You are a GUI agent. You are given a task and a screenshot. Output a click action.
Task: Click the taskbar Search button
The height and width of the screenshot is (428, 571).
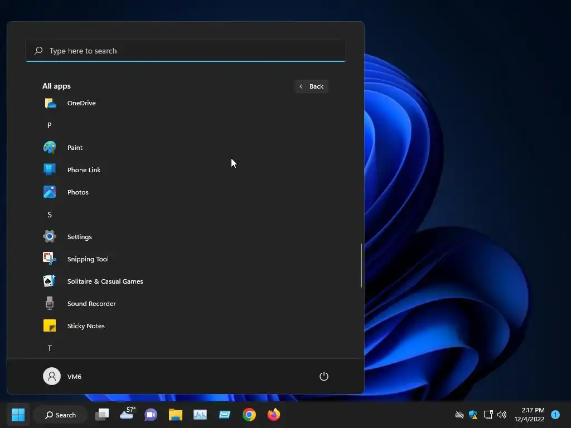point(60,415)
